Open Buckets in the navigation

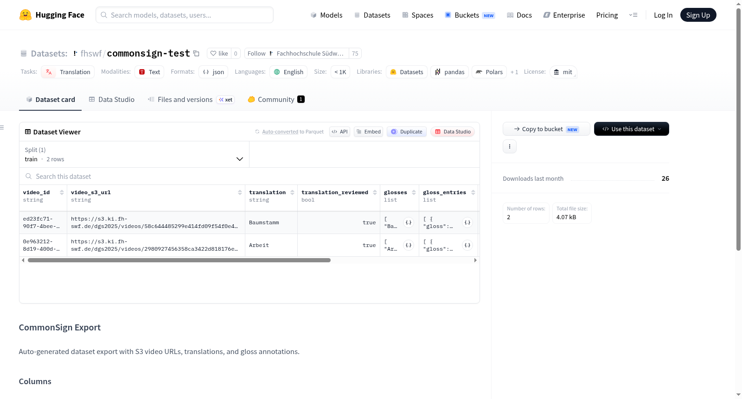(x=470, y=15)
